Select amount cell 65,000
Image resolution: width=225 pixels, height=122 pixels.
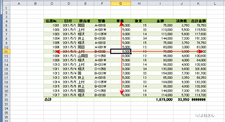[x=160, y=78]
